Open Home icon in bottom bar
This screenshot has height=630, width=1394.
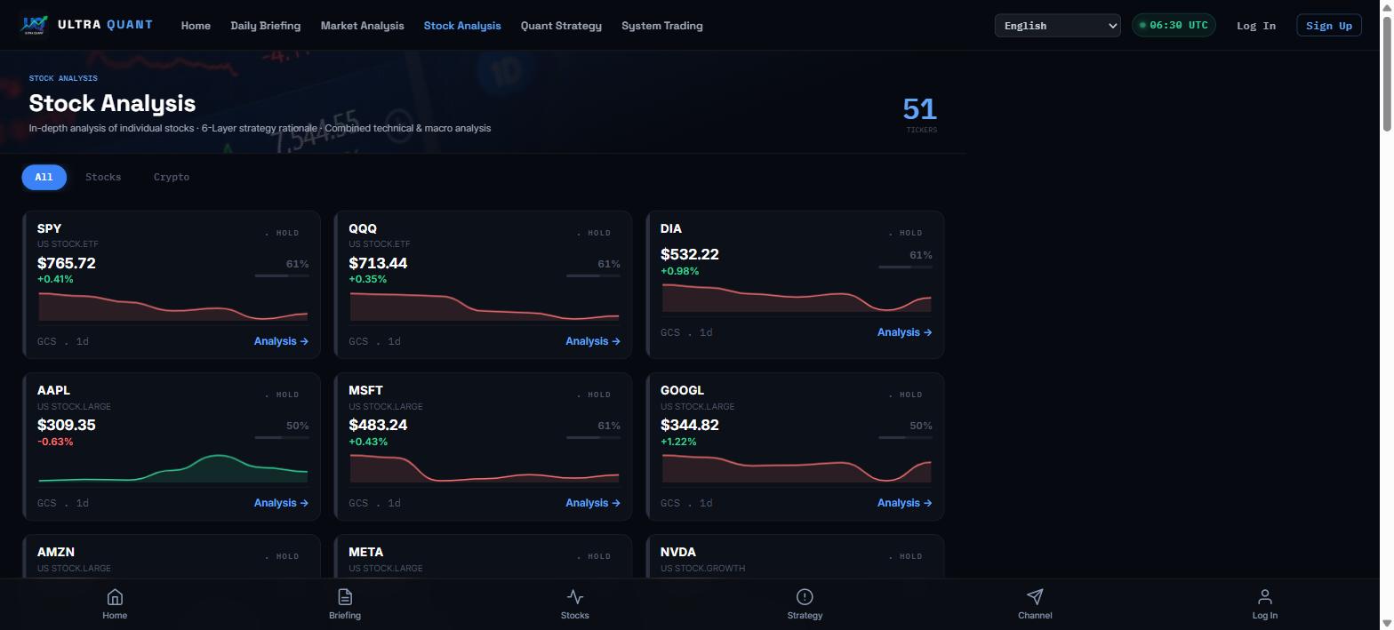[x=115, y=597]
